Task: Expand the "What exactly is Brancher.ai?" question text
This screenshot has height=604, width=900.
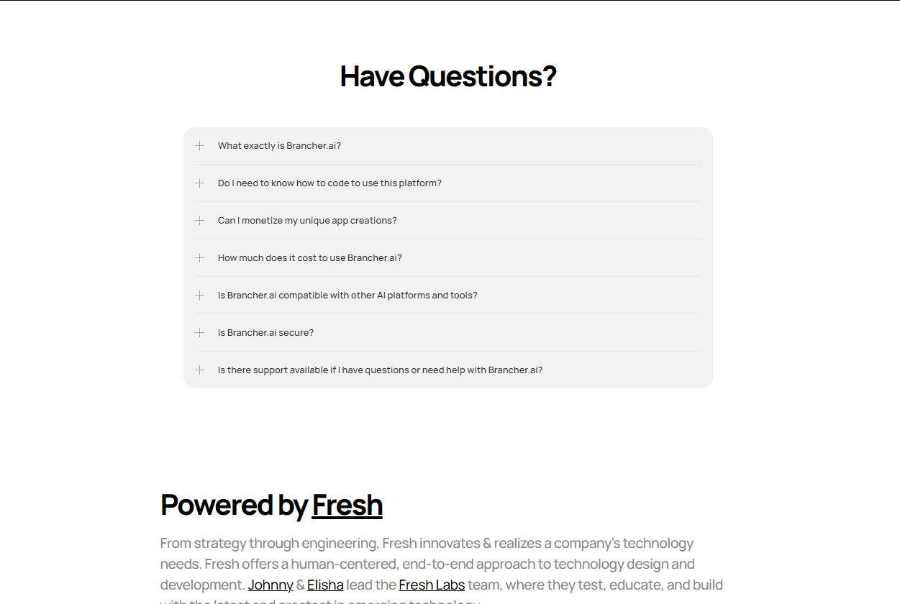Action: [279, 146]
